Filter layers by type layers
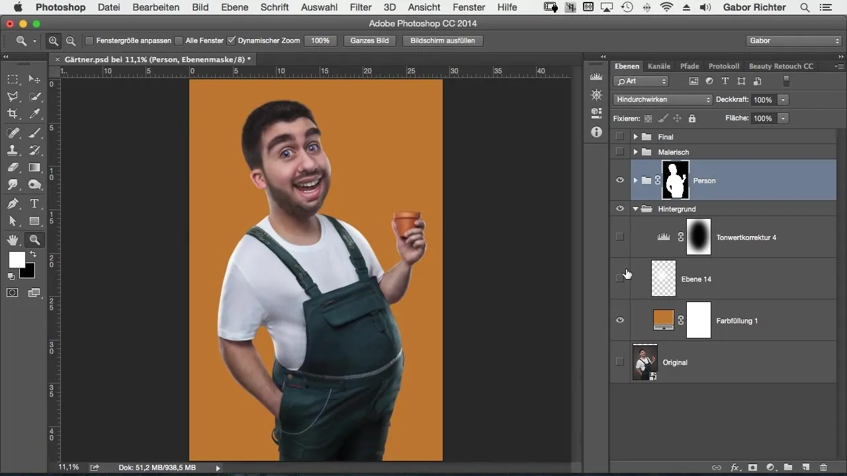Image resolution: width=847 pixels, height=476 pixels. coord(725,81)
